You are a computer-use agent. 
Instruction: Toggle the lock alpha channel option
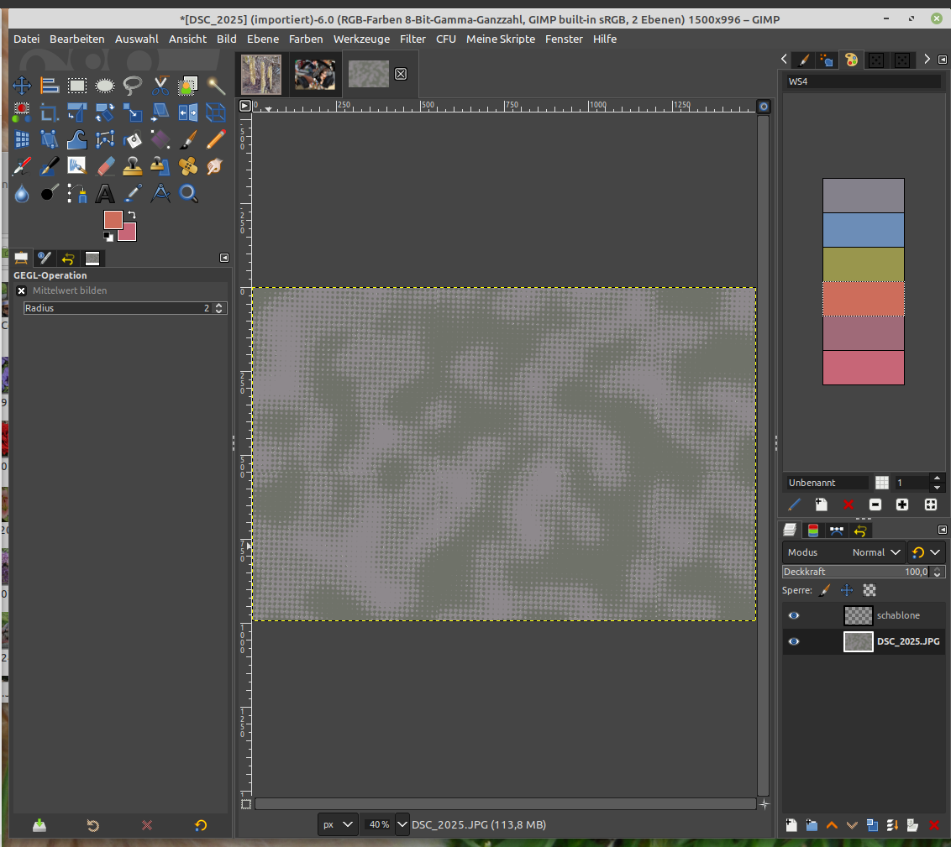pos(870,591)
